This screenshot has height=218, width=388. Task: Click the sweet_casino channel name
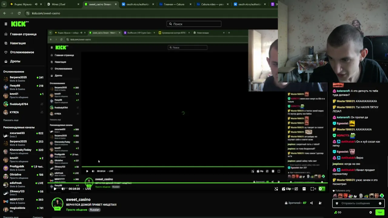(x=78, y=200)
